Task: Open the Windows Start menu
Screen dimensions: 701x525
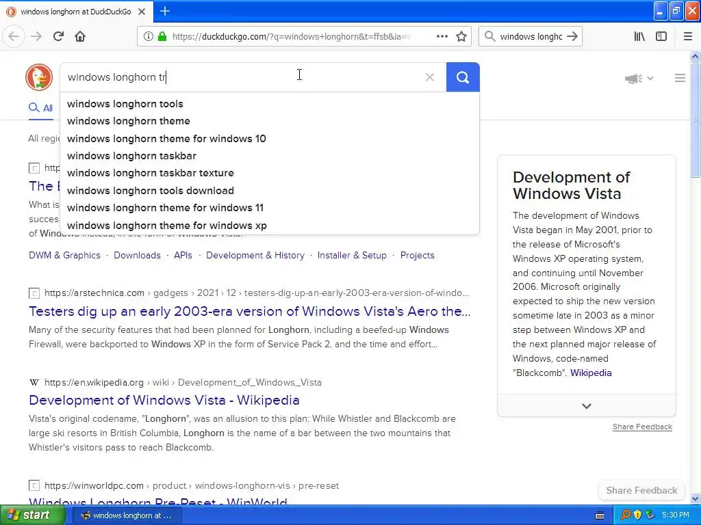Action: 32,515
